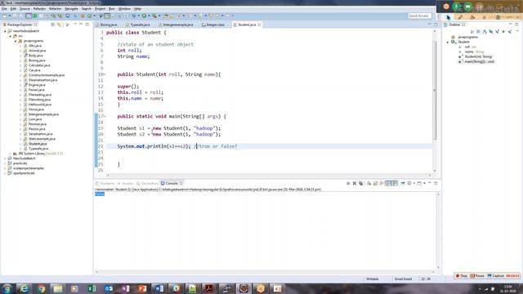Toggle Show Console on Standard Error change
The height and width of the screenshot is (294, 523).
click(x=395, y=183)
